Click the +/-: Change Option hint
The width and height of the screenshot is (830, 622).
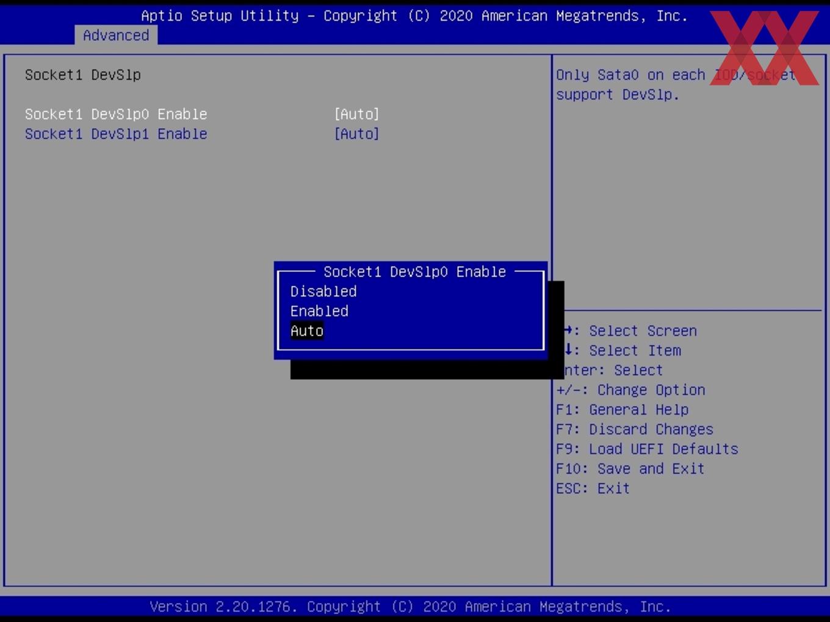[630, 390]
